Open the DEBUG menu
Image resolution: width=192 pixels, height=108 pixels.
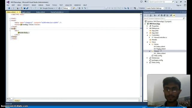pos(41,5)
